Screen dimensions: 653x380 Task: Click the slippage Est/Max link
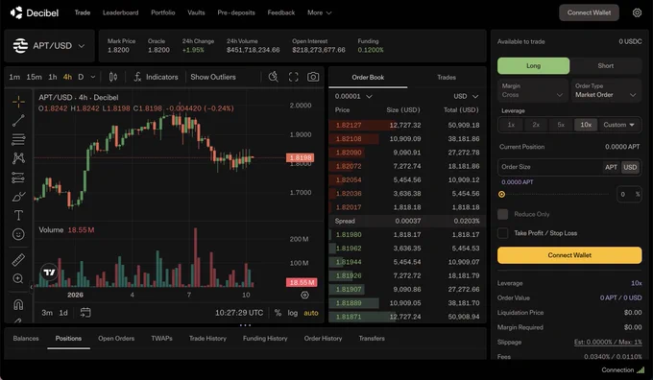[608, 343]
